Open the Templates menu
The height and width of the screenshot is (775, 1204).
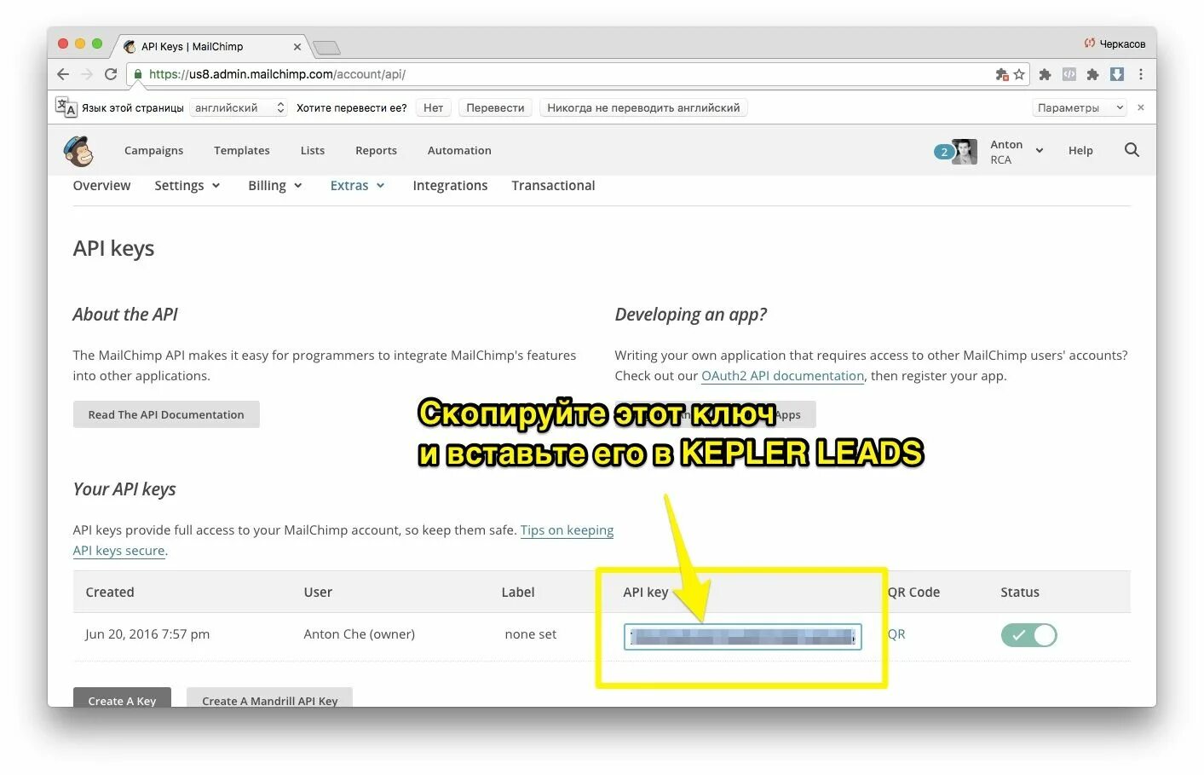[x=242, y=151]
